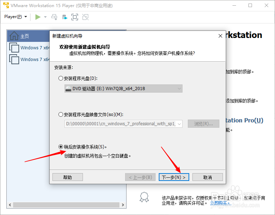
Task: Click the library horizontal scrollbar thumb
Action: 66,205
